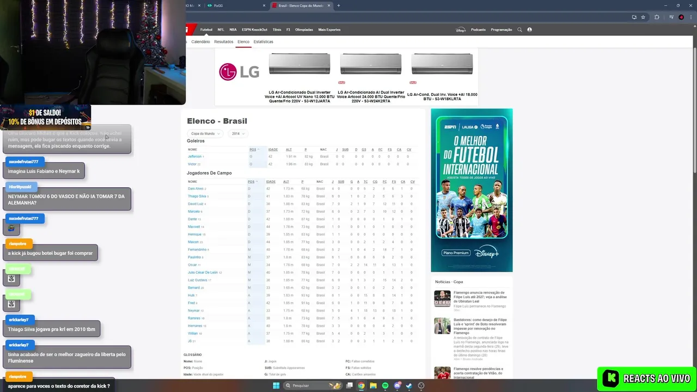Image resolution: width=697 pixels, height=392 pixels.
Task: Open Steam from the taskbar
Action: click(x=409, y=385)
